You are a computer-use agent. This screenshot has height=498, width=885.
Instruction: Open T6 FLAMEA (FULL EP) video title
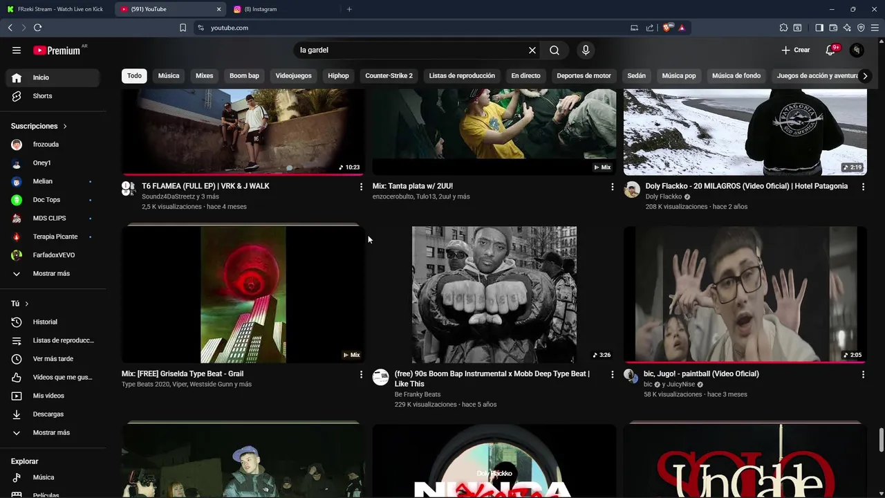click(205, 186)
